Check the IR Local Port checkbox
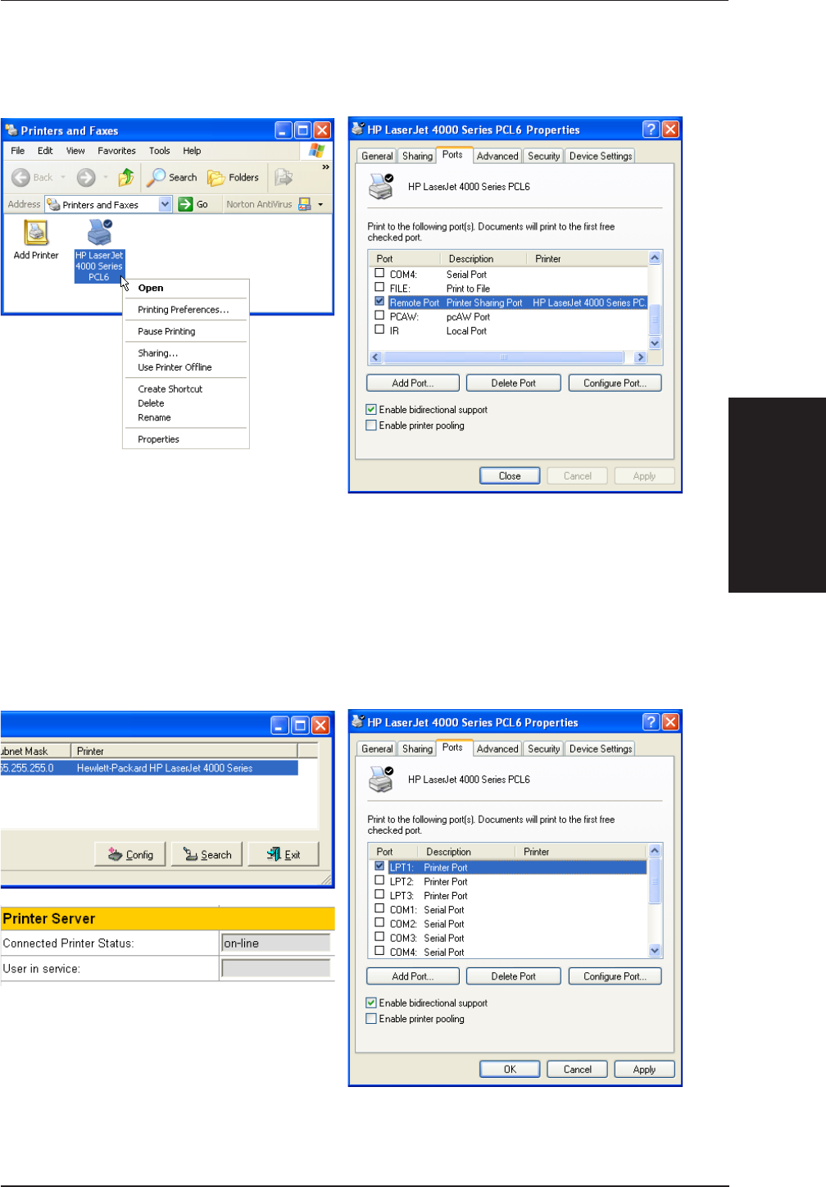The width and height of the screenshot is (826, 1187). 379,329
